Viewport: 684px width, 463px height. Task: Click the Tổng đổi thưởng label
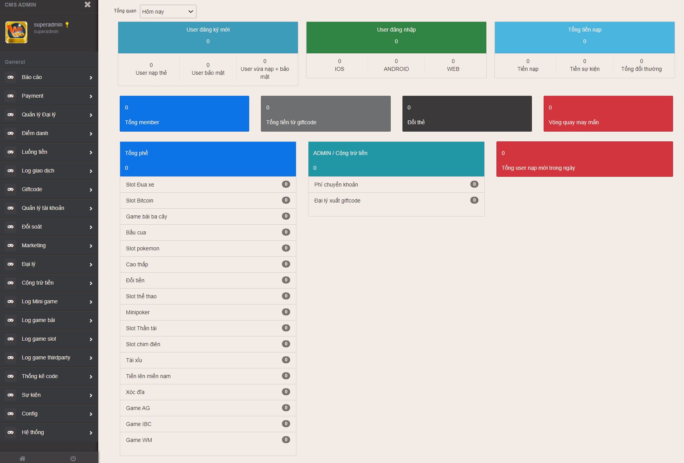(x=641, y=69)
